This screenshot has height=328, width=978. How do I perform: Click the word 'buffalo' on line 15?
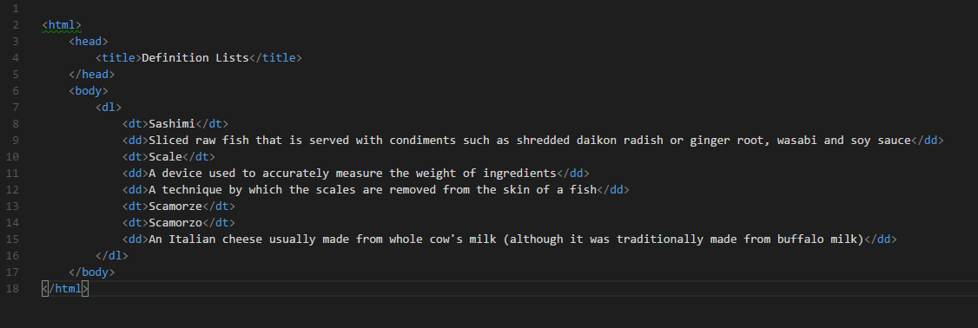point(800,239)
